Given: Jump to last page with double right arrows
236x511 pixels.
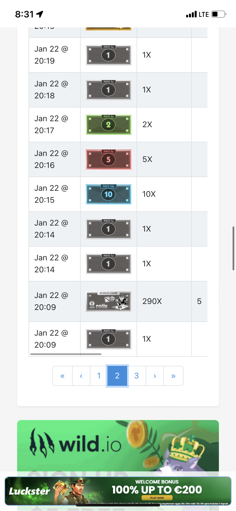Looking at the screenshot, I should 173,376.
